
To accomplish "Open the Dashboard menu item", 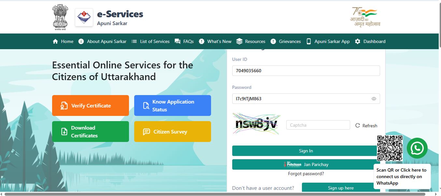I will click(x=370, y=41).
